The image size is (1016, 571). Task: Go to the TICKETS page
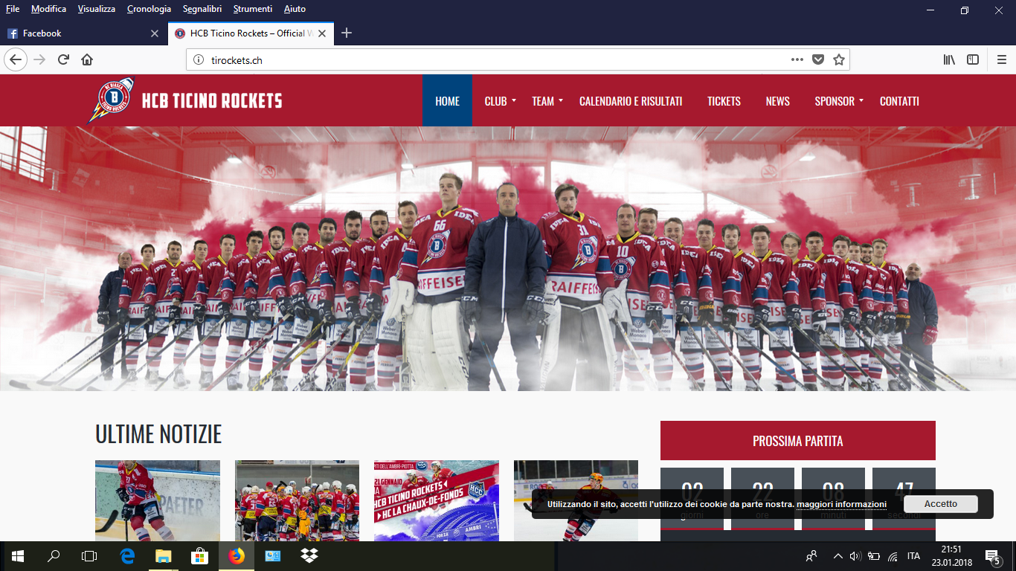click(724, 101)
